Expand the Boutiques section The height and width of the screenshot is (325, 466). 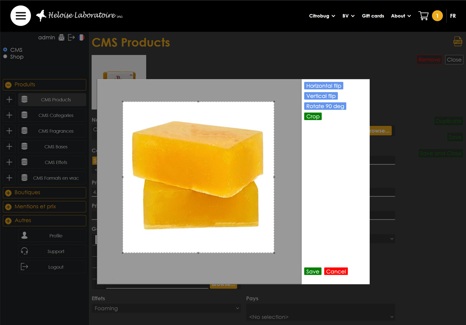[9, 193]
